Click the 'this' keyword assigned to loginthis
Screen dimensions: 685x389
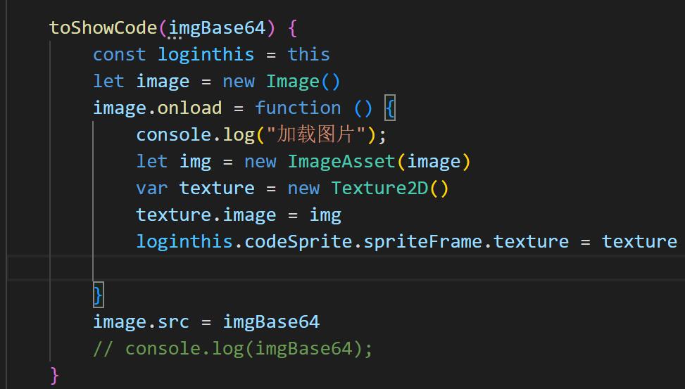pyautogui.click(x=308, y=55)
